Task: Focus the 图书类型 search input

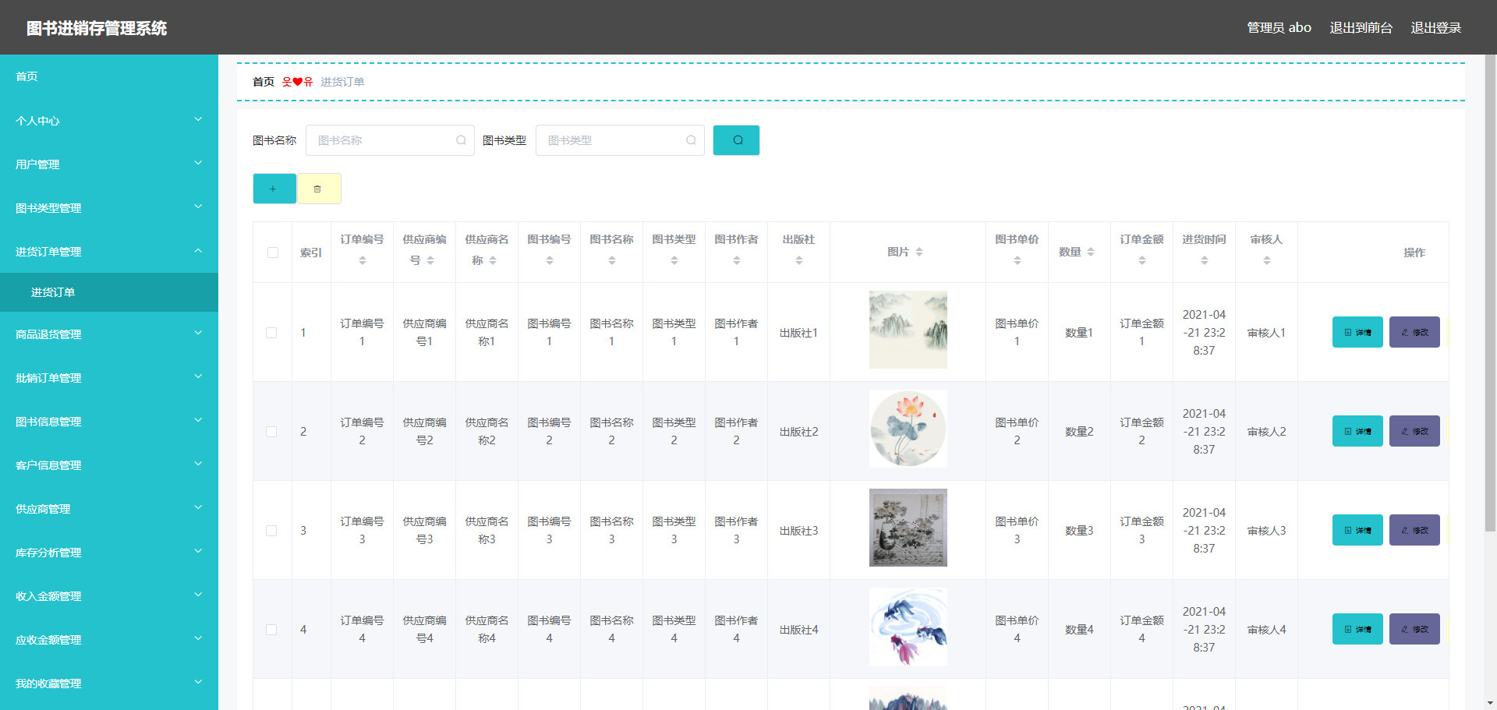Action: point(620,140)
